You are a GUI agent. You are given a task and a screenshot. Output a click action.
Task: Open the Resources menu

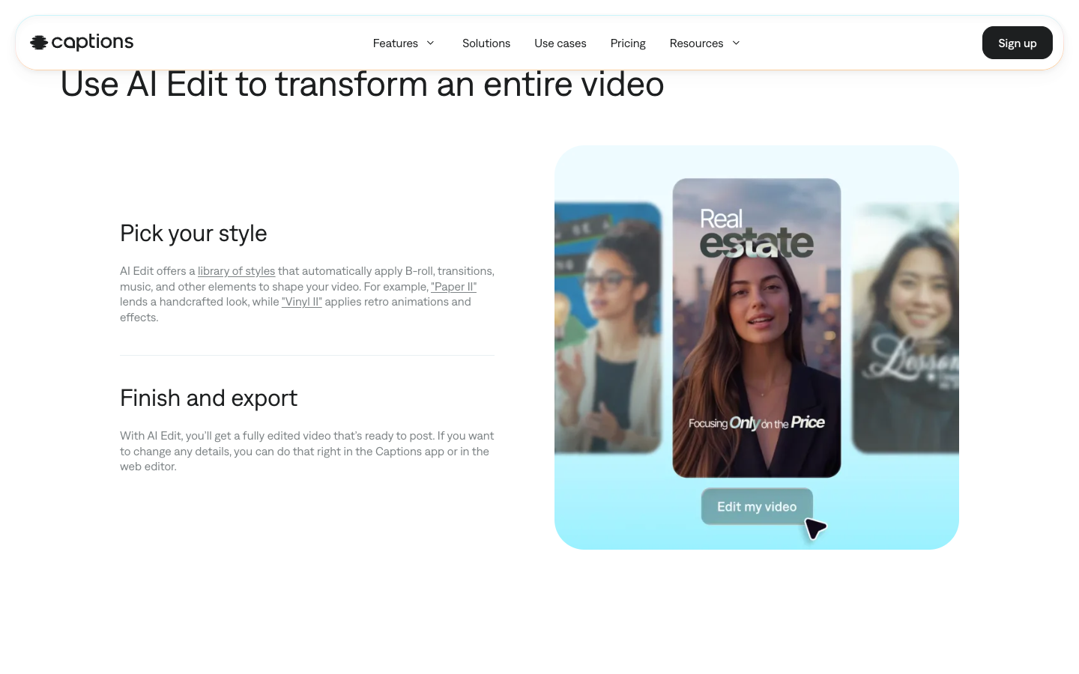click(x=705, y=43)
